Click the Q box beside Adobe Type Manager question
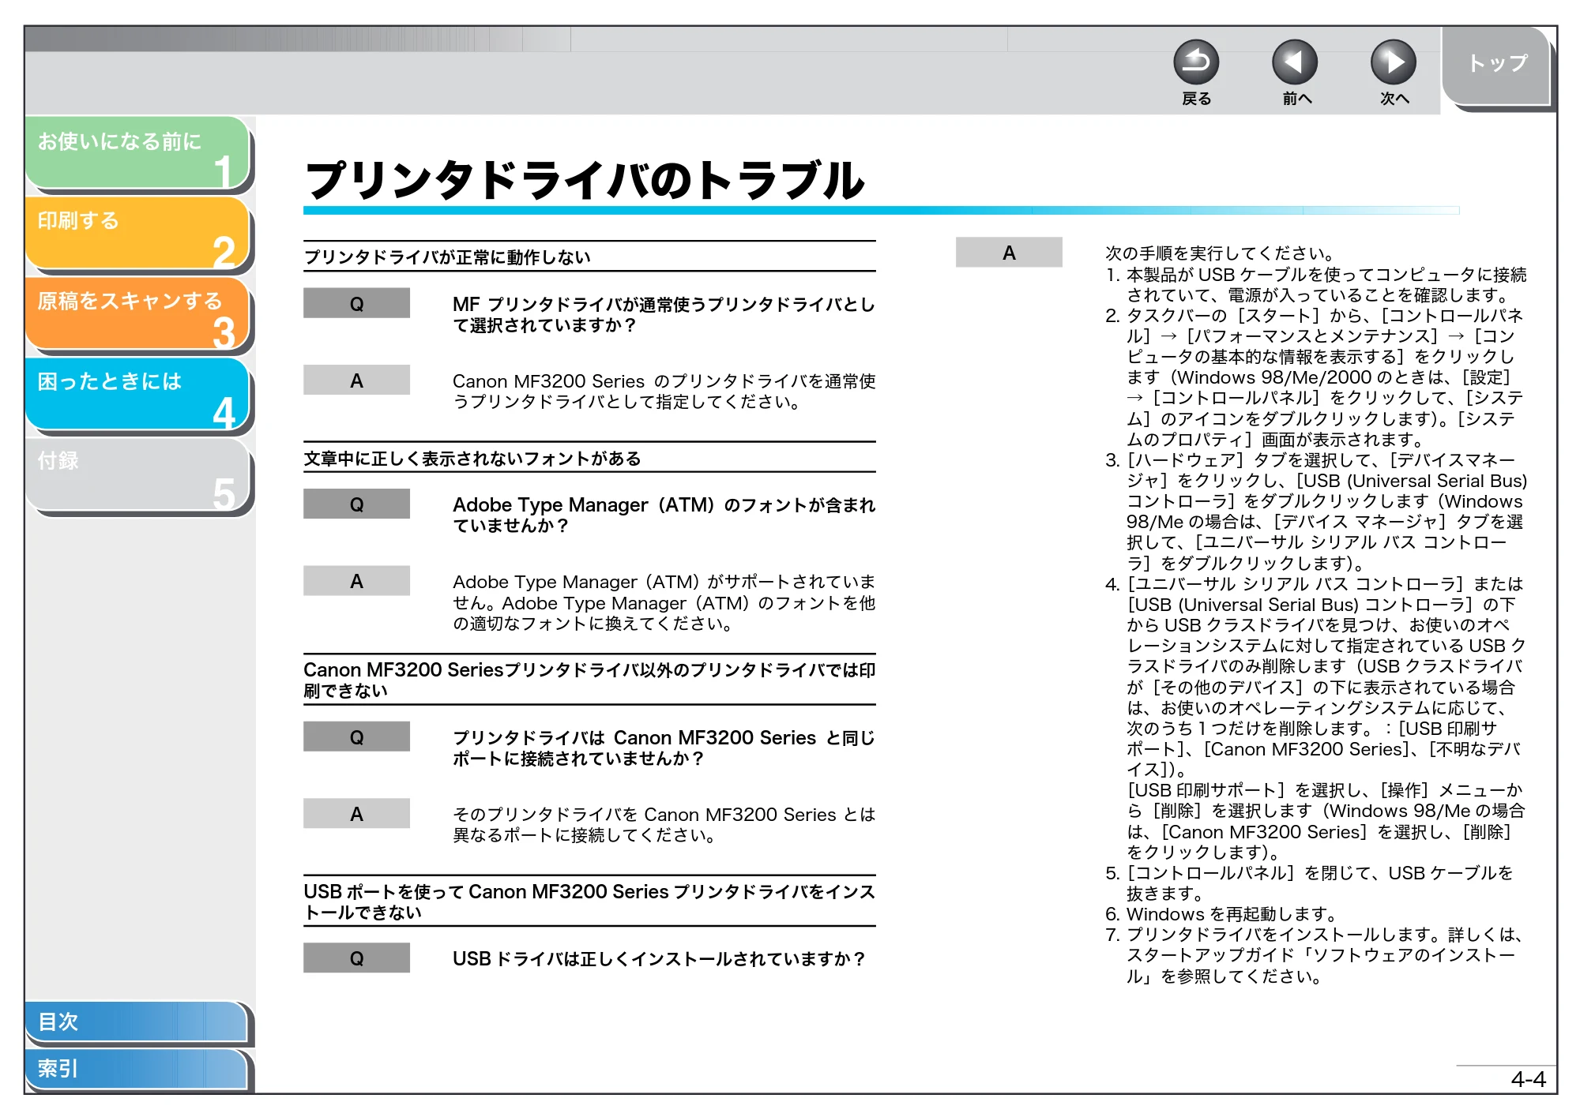 tap(356, 504)
